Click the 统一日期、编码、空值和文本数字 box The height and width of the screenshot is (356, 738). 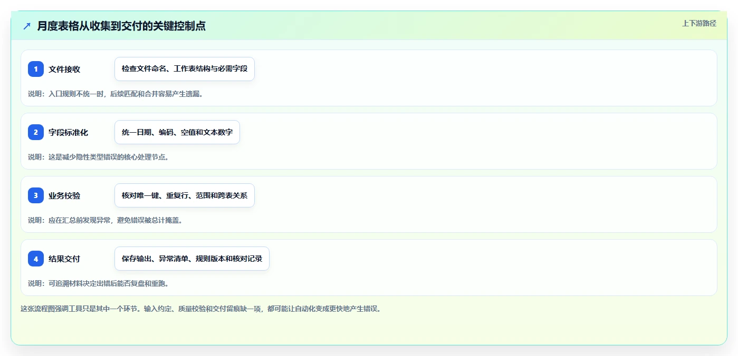(x=177, y=132)
